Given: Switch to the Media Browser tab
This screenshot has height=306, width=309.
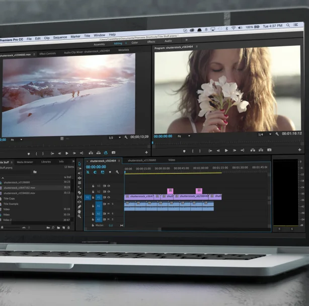Looking at the screenshot, I should pos(25,162).
